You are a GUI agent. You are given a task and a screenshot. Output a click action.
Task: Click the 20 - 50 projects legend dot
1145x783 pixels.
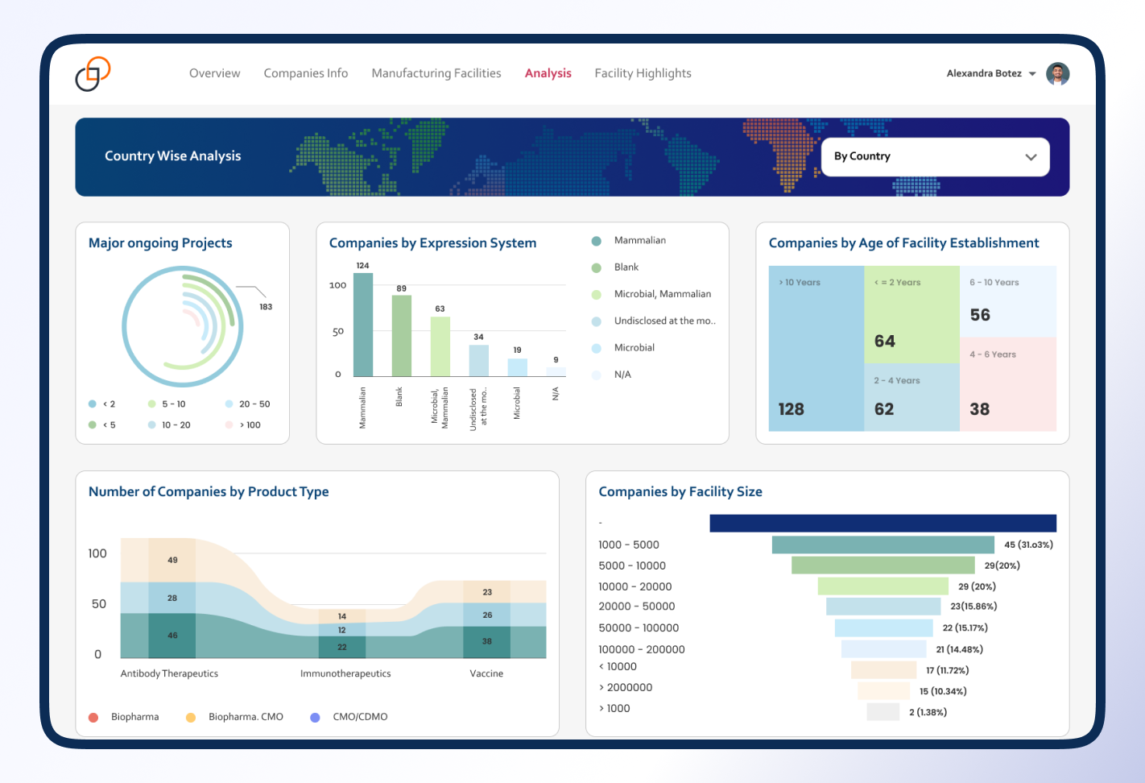coord(229,404)
